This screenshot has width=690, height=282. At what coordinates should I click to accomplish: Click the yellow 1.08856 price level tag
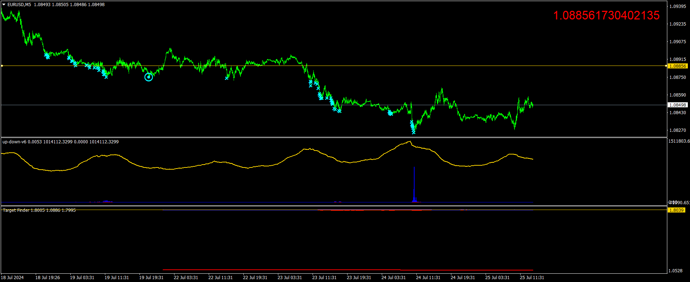pyautogui.click(x=678, y=66)
